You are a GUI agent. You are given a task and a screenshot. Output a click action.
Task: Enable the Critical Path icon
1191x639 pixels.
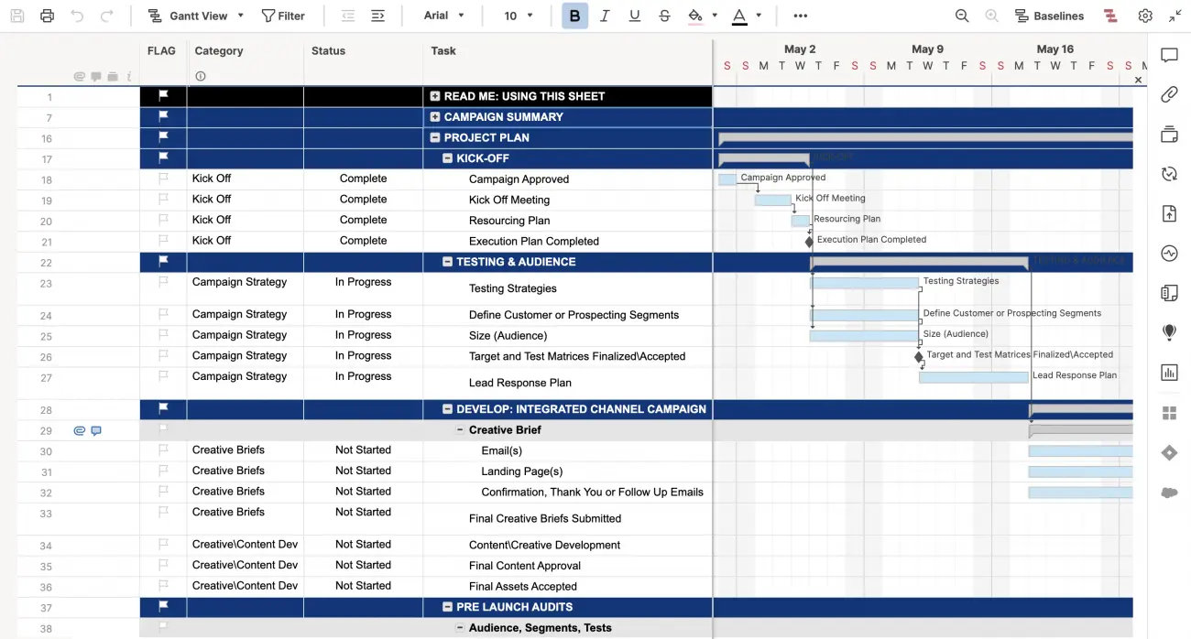click(1109, 16)
